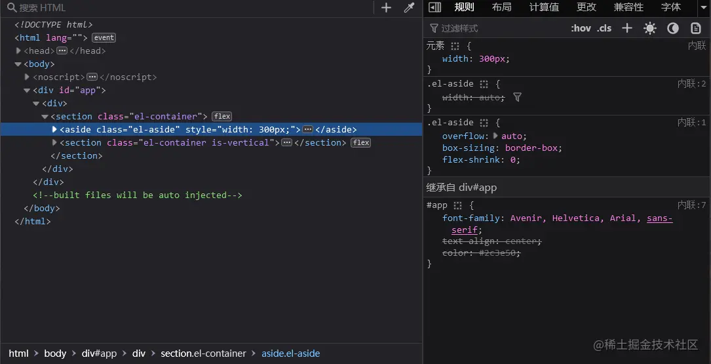711x364 pixels.
Task: Switch to the 布局 tab
Action: pyautogui.click(x=501, y=7)
